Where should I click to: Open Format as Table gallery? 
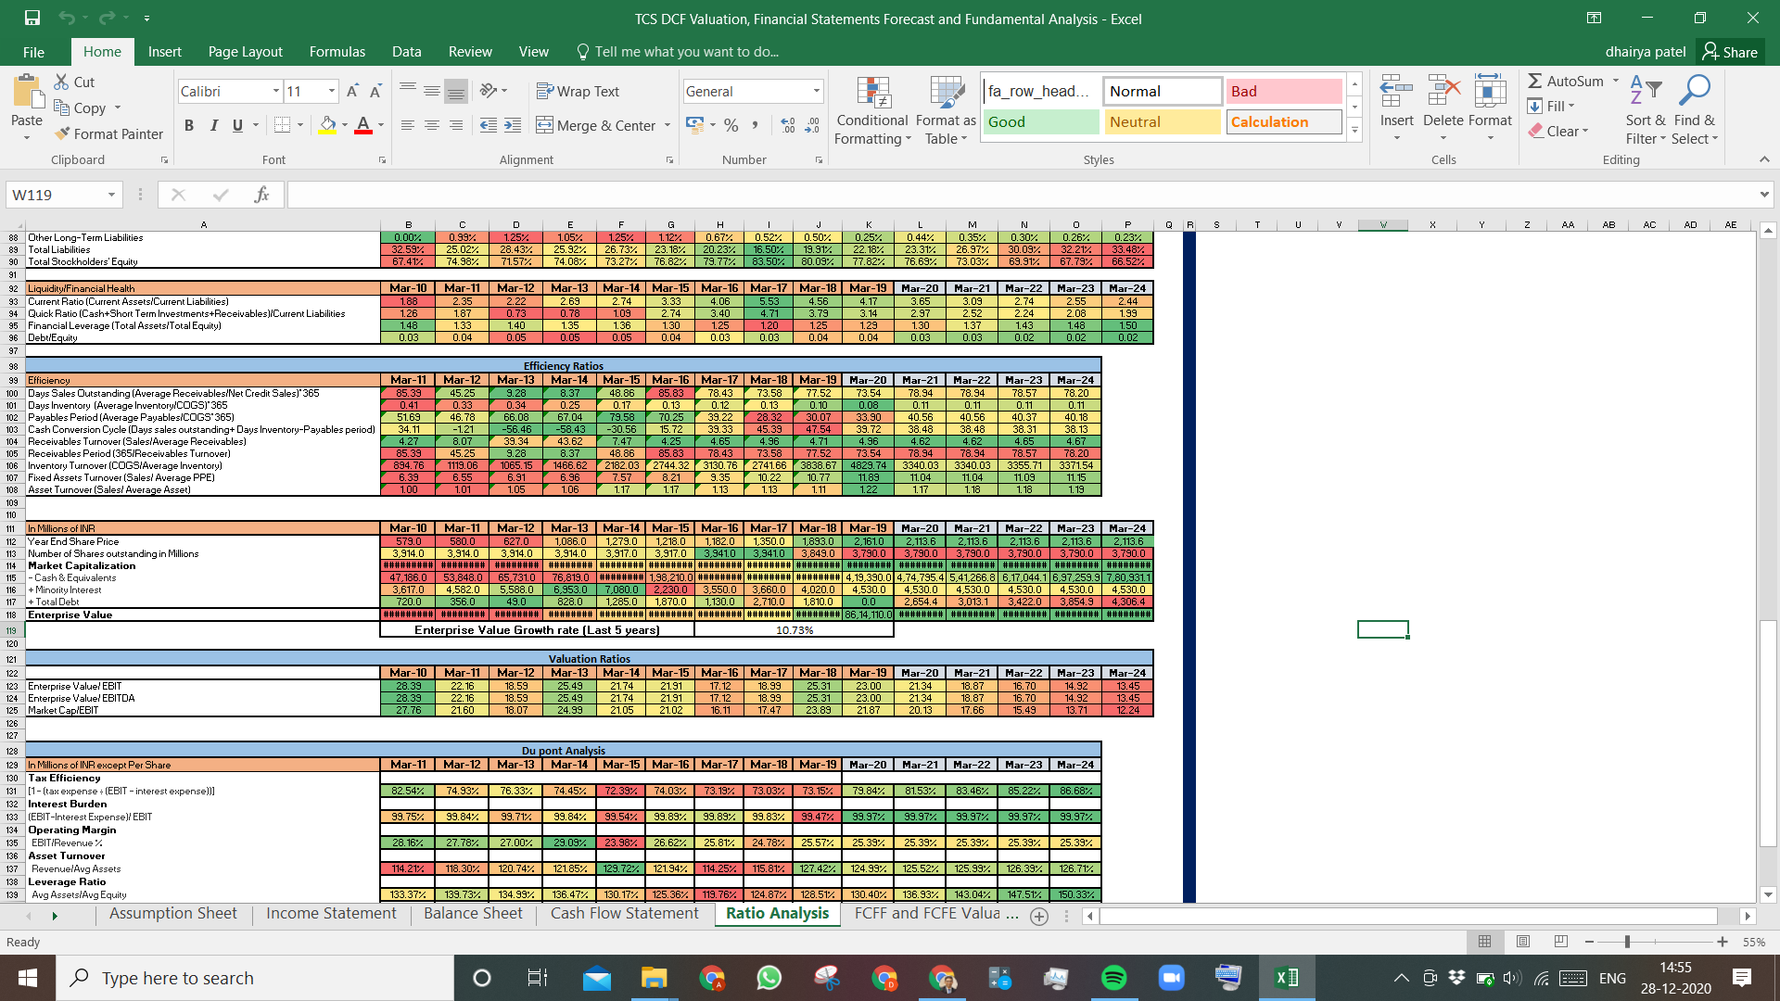coord(946,110)
